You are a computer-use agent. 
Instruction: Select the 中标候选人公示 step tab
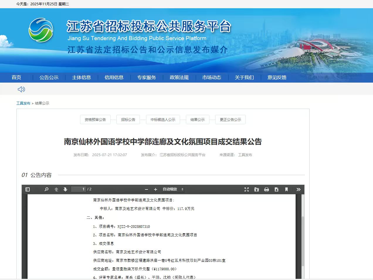tap(163, 119)
